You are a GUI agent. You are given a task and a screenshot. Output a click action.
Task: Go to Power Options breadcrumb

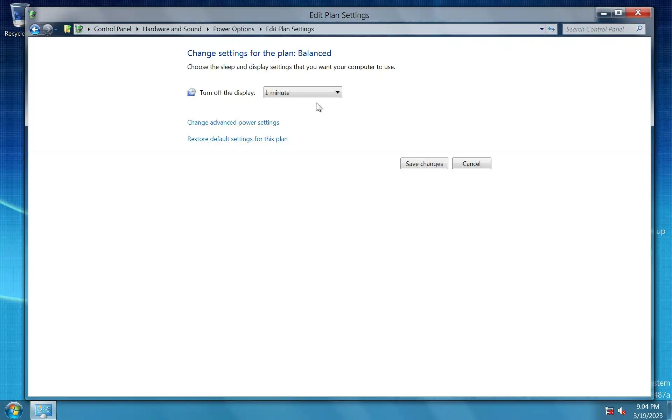coord(233,29)
